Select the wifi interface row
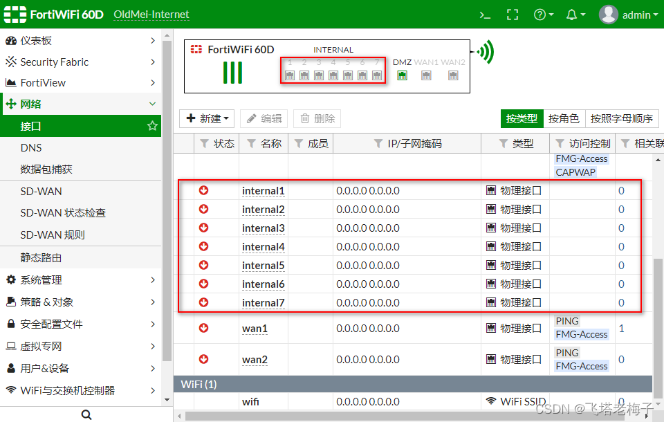 [413, 401]
